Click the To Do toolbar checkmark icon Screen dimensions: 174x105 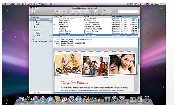(x=109, y=11)
